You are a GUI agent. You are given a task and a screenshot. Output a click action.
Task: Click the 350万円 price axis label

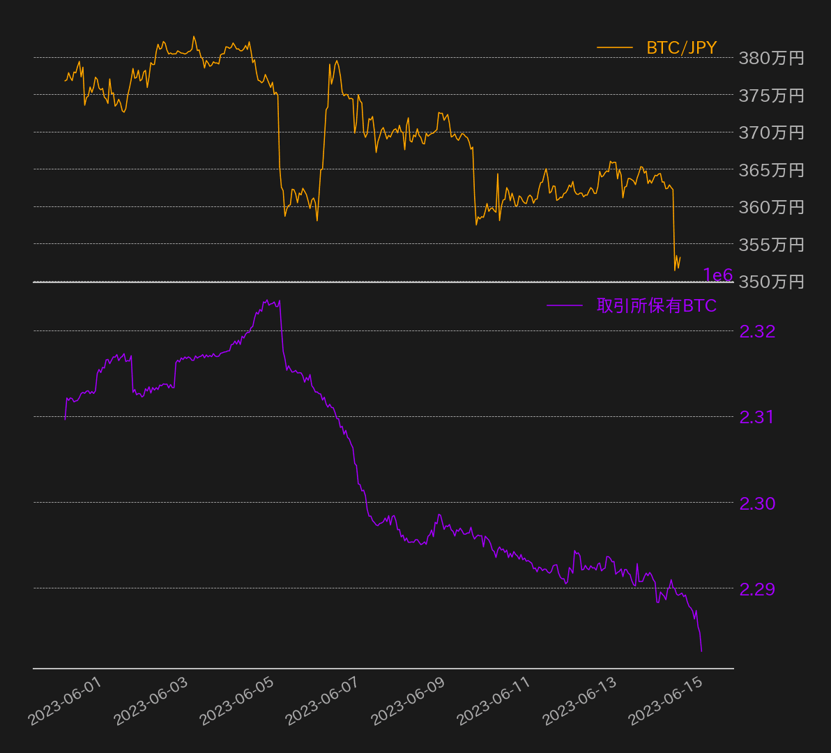(x=771, y=282)
